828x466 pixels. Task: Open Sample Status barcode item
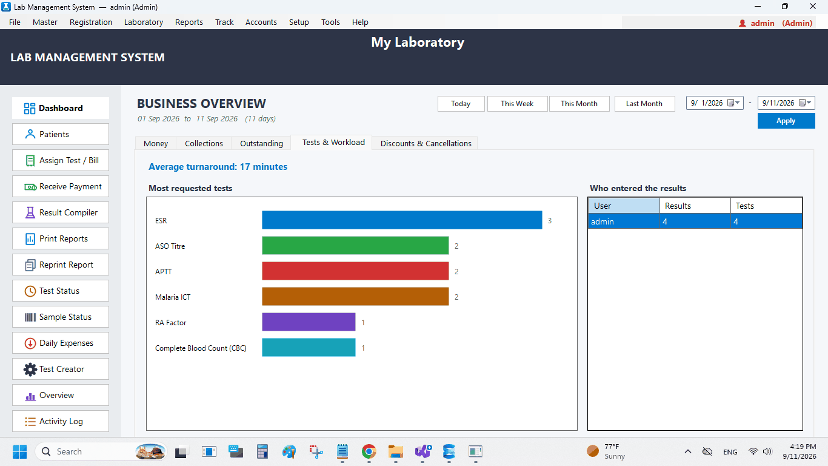click(x=61, y=317)
